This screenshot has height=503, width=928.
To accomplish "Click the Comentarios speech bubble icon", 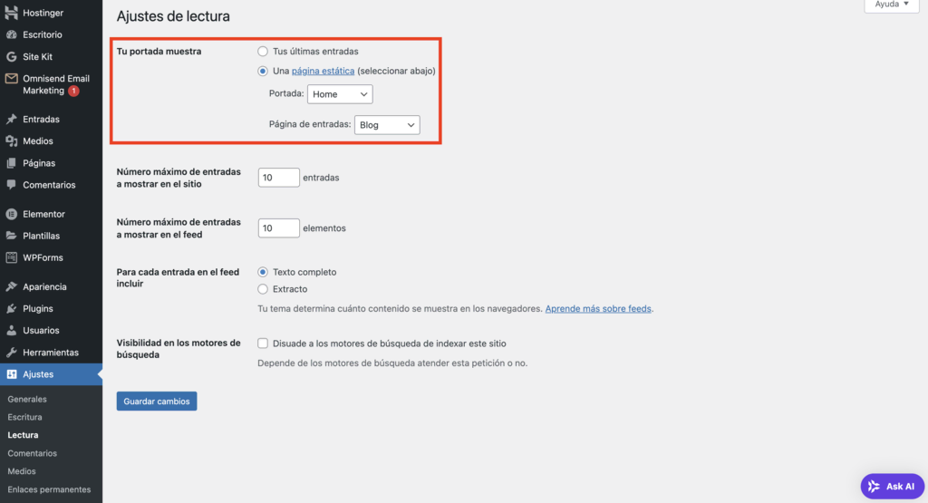I will [11, 185].
